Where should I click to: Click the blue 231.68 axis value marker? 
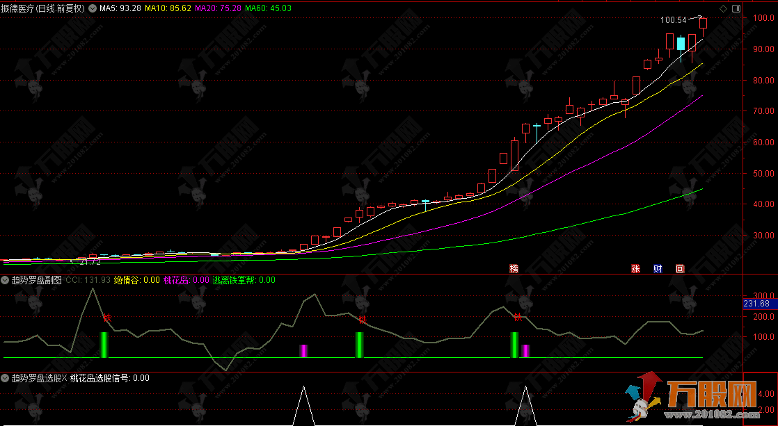pos(756,304)
